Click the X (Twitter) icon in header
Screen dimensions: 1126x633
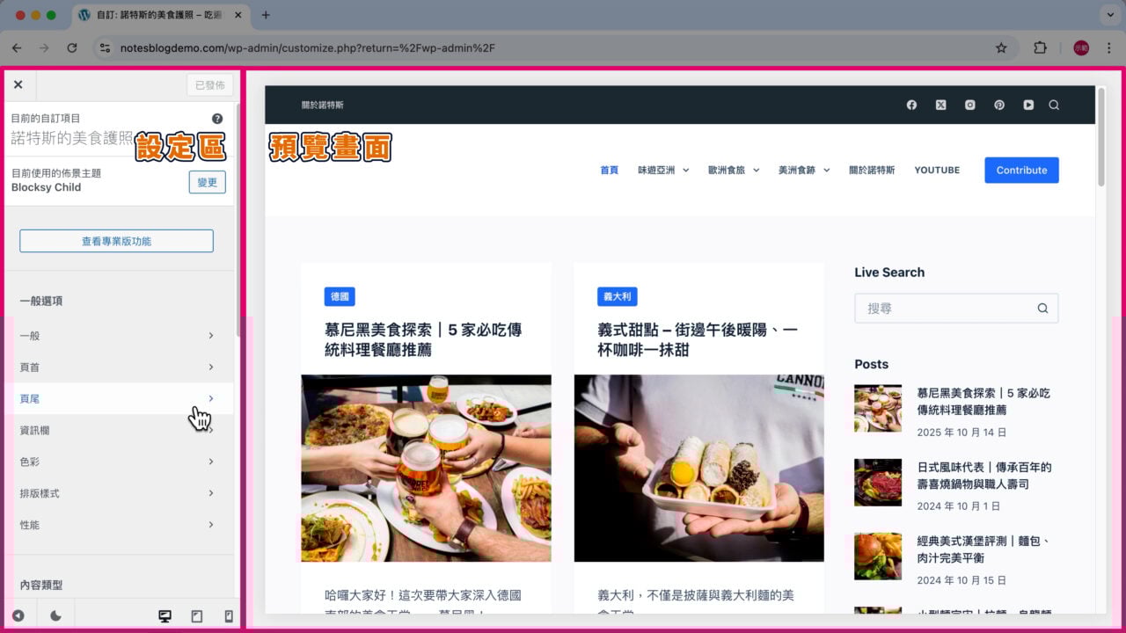click(940, 105)
